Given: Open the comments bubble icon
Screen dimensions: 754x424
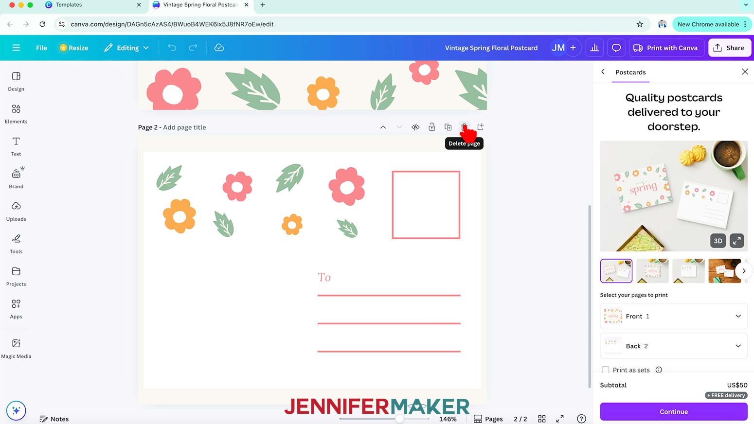Looking at the screenshot, I should 616,48.
